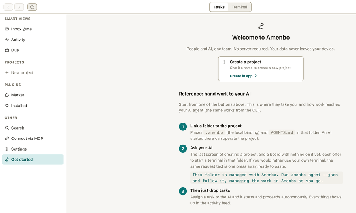
Task: Open Inbox @me view
Action: coord(33,29)
